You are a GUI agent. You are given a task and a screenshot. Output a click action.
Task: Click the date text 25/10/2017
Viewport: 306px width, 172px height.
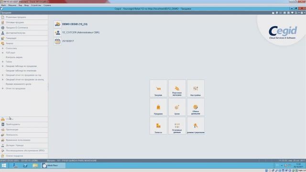pyautogui.click(x=68, y=41)
